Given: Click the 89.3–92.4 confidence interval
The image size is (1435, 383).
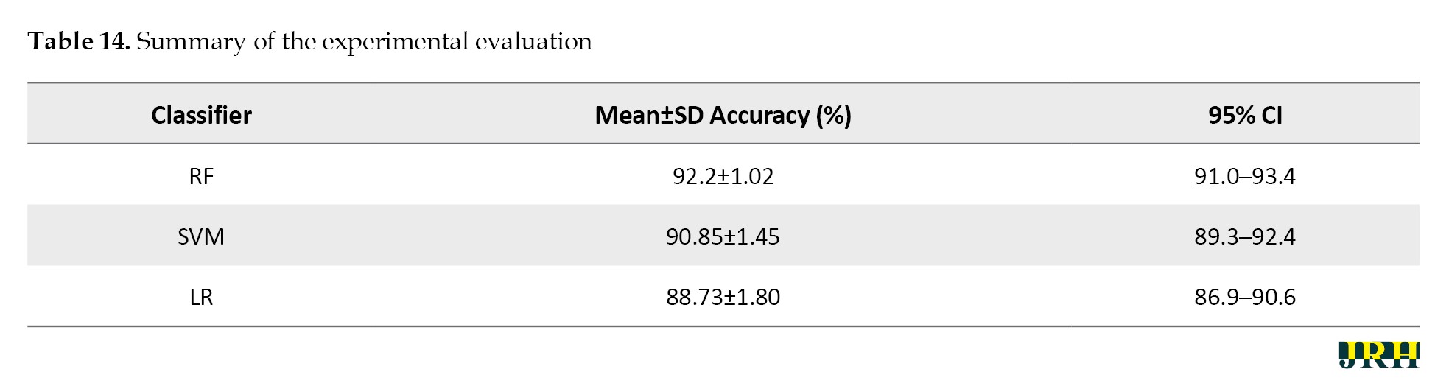Looking at the screenshot, I should [1245, 236].
